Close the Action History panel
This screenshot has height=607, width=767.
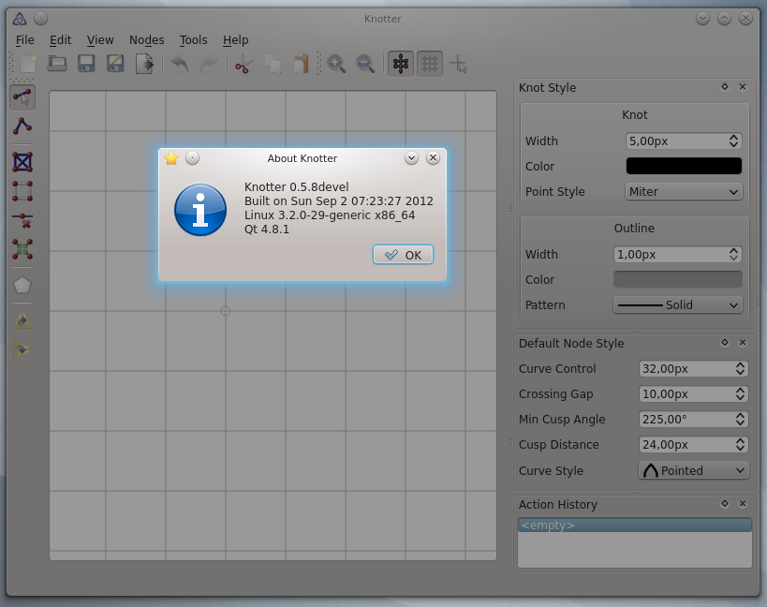743,504
